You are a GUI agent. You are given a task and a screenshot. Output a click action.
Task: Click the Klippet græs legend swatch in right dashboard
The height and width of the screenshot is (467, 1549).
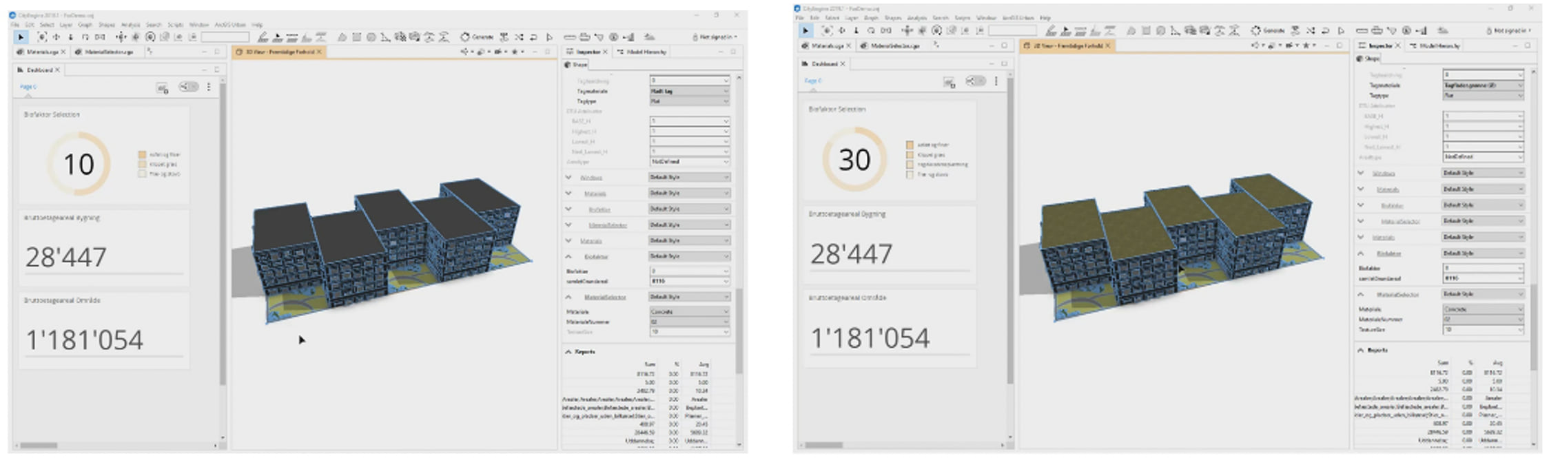910,155
